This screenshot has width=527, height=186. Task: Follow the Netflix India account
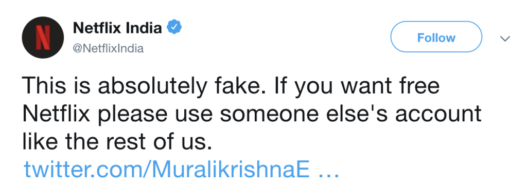(436, 37)
